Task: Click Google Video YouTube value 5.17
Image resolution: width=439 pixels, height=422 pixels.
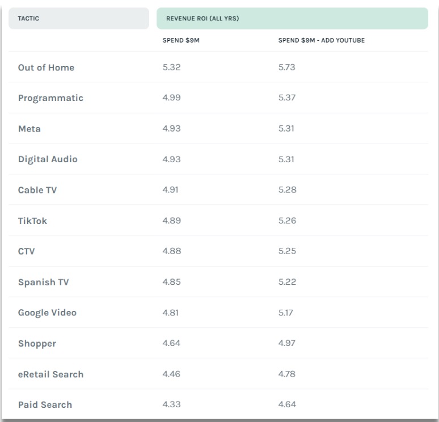Action: (285, 313)
